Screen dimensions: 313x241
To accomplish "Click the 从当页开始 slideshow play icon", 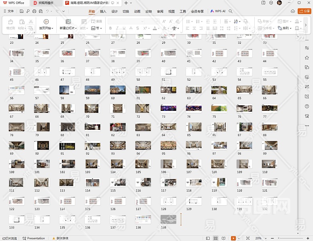I will 46,22.
